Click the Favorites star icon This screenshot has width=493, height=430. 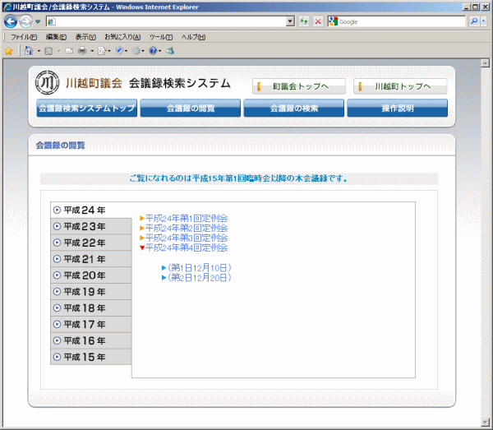tap(8, 51)
